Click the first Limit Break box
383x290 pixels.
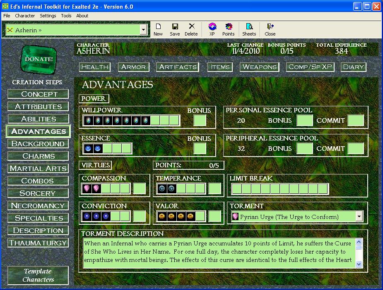pos(237,189)
